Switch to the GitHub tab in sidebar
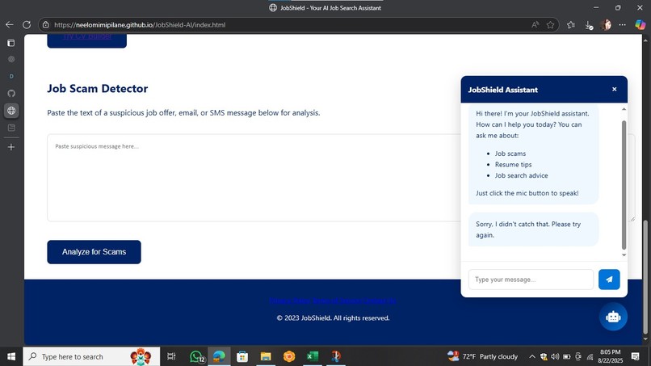This screenshot has height=366, width=651. 11,93
